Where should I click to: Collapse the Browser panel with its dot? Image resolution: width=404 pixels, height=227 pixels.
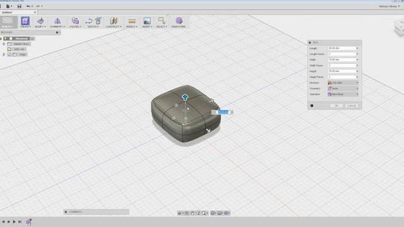pos(57,32)
